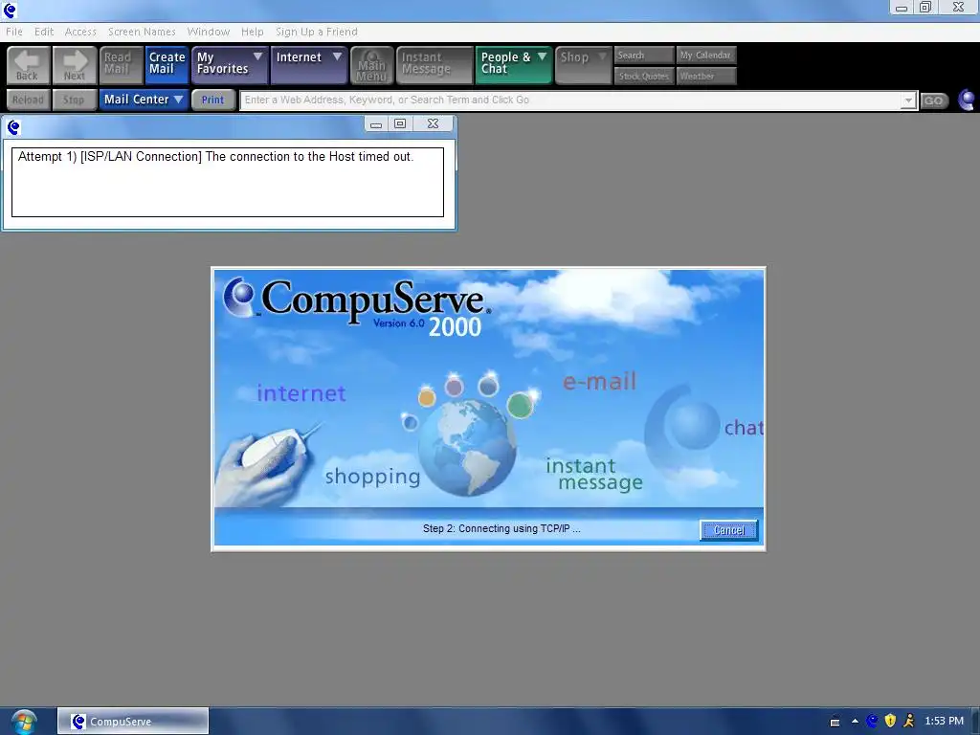Click the Search toolbar button
980x735 pixels.
(x=644, y=55)
